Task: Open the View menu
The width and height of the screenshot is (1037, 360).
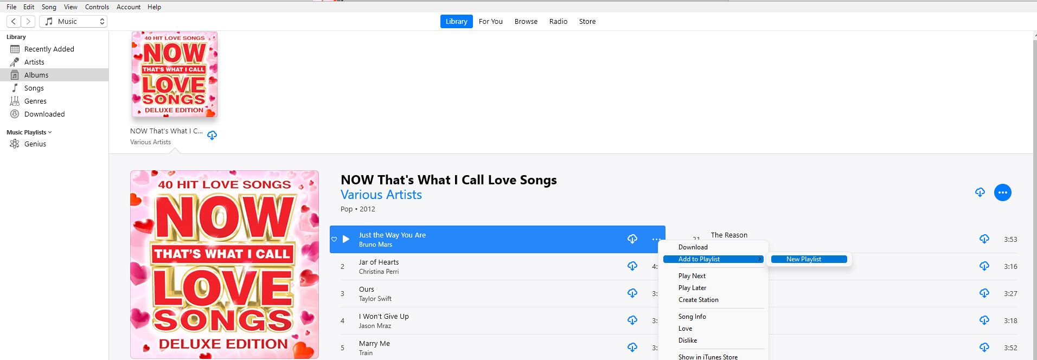Action: pos(71,7)
